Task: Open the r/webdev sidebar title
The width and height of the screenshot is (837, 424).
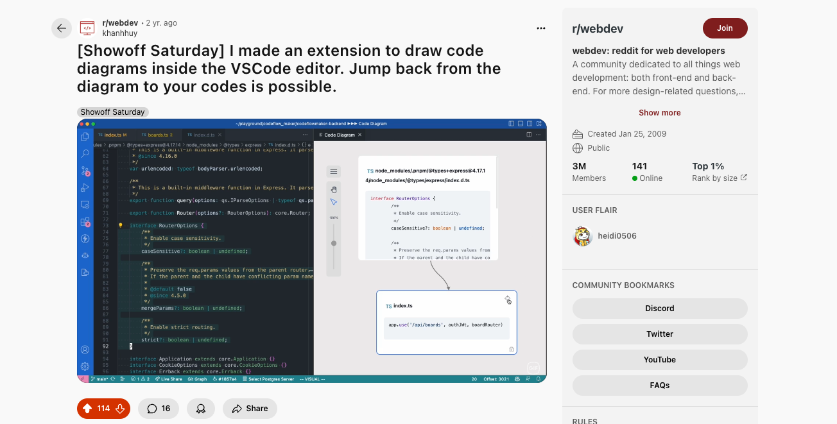Action: (598, 29)
